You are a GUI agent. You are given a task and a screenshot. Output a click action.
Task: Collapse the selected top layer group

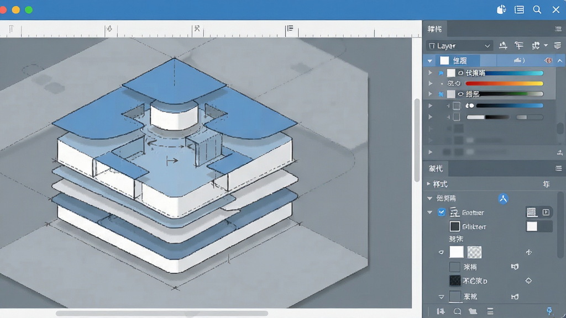[x=430, y=61]
